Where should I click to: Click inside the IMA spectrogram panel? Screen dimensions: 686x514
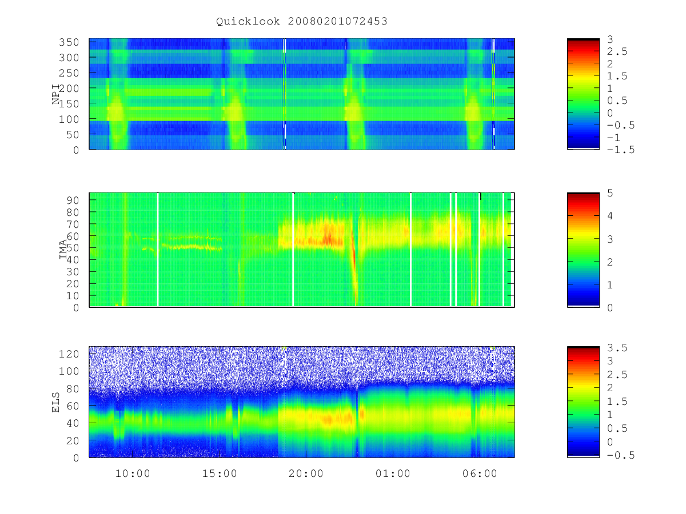pos(302,250)
